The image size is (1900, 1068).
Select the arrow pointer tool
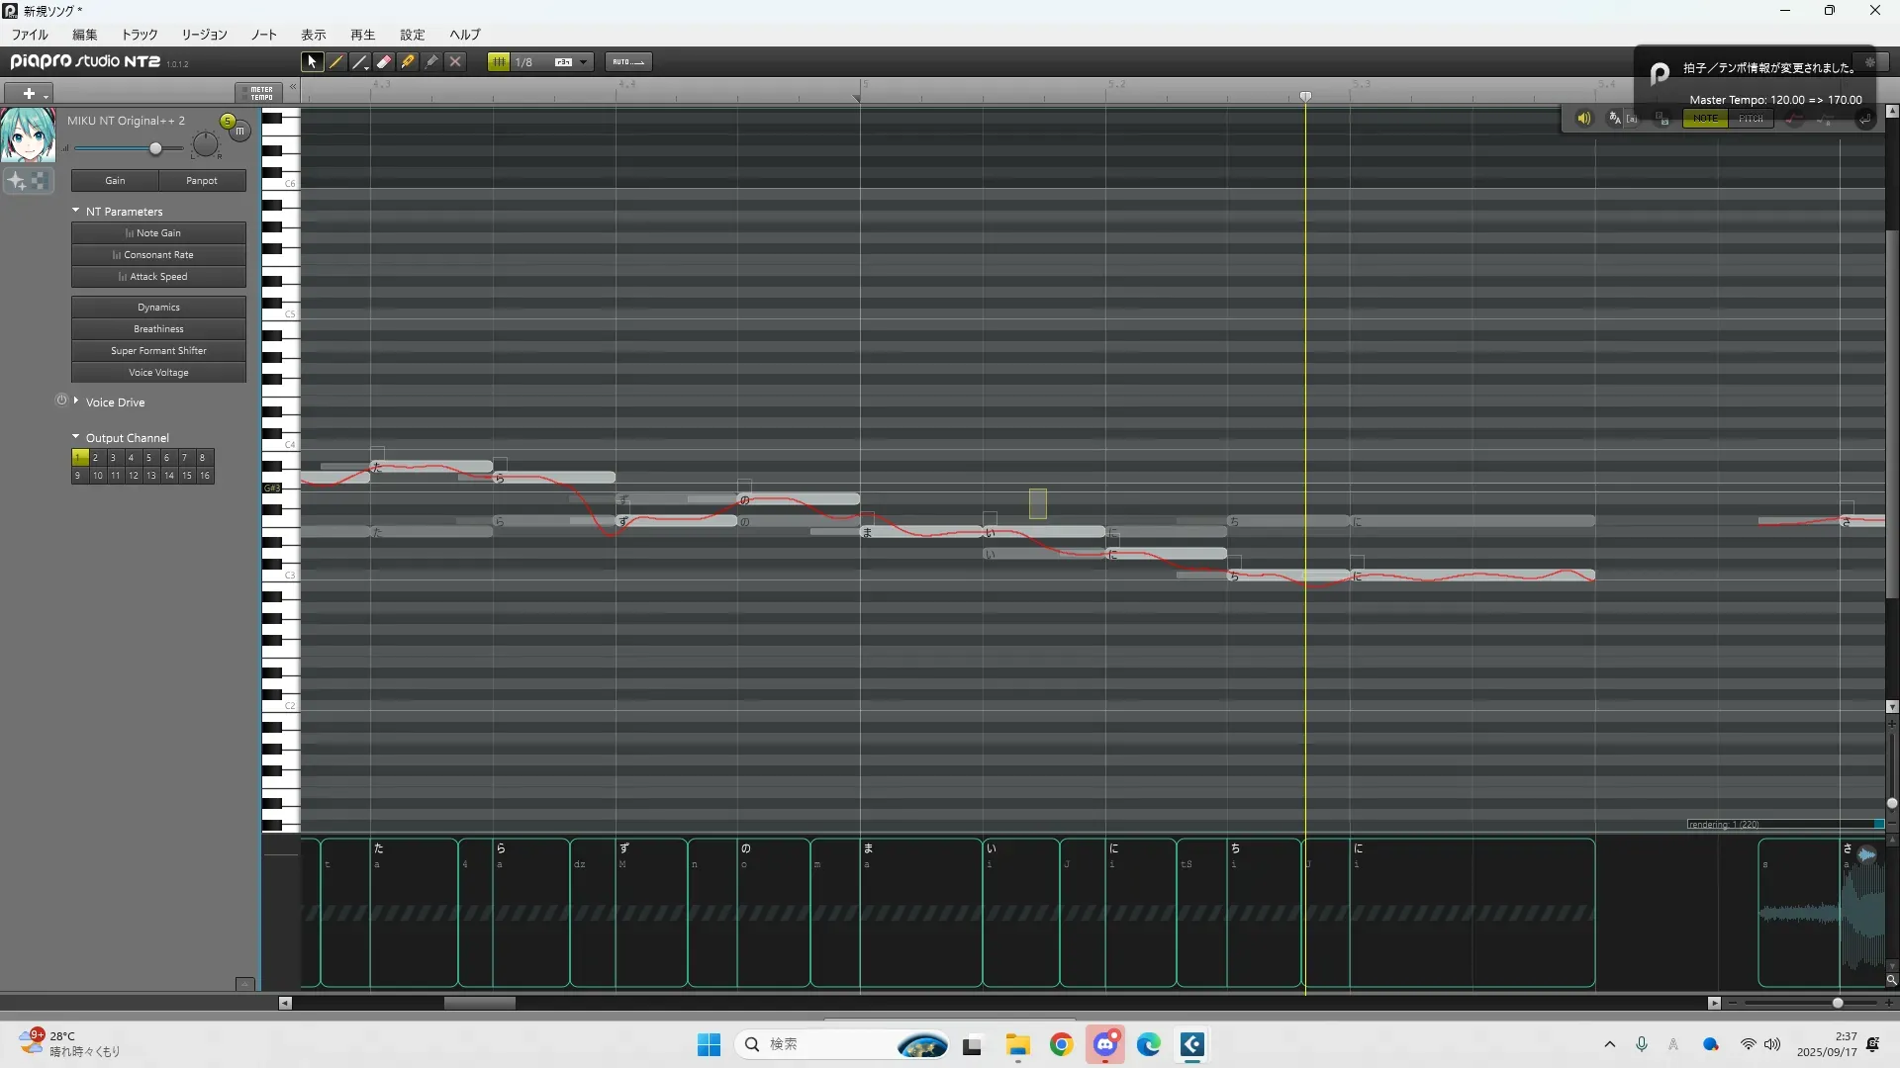point(312,62)
